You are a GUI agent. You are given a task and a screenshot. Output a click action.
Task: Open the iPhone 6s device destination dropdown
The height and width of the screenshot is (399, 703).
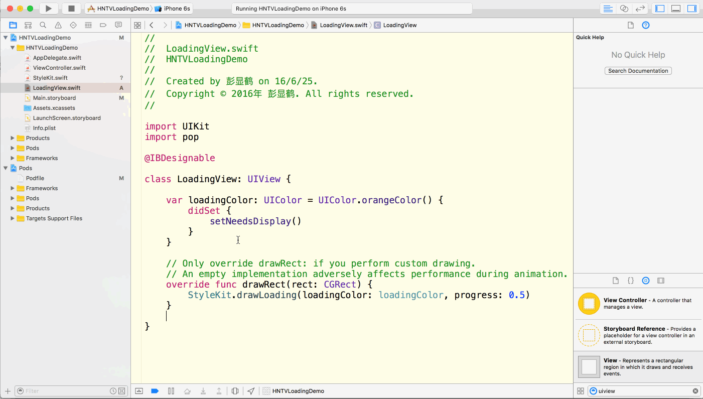tap(173, 9)
